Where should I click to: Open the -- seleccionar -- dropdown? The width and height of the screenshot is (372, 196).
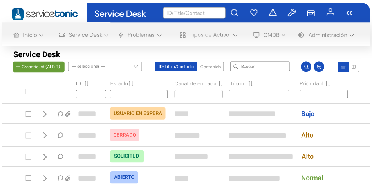(x=105, y=67)
